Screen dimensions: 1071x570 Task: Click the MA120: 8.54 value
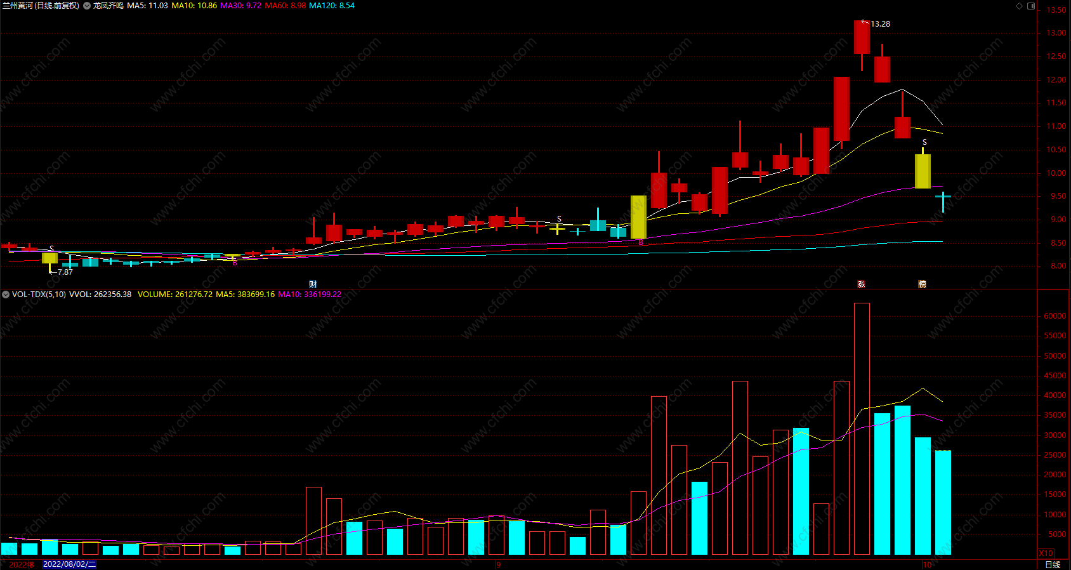click(x=332, y=6)
